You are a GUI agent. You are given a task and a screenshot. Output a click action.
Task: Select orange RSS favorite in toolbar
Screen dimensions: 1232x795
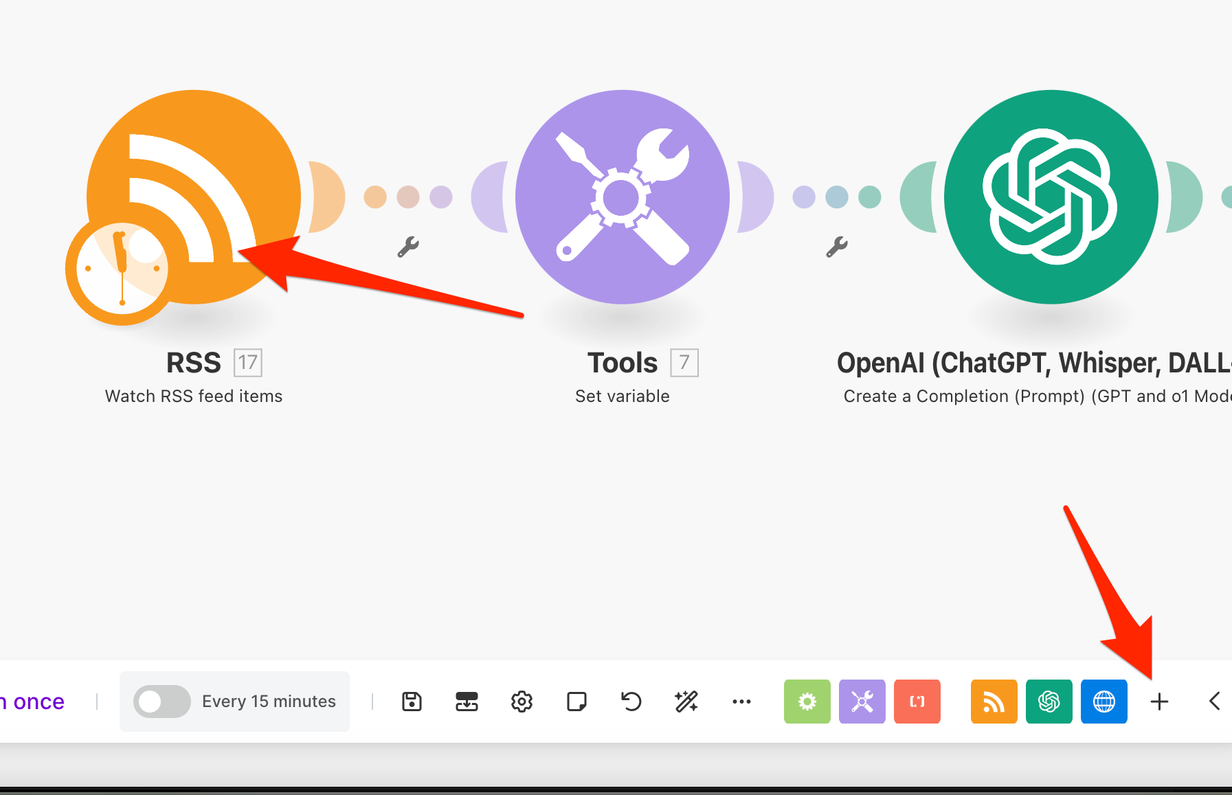click(994, 702)
